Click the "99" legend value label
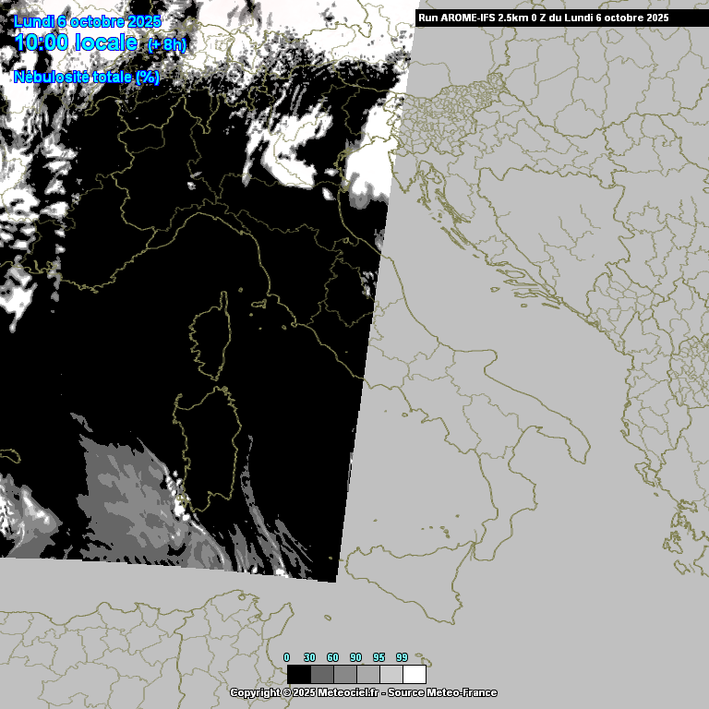 402,657
